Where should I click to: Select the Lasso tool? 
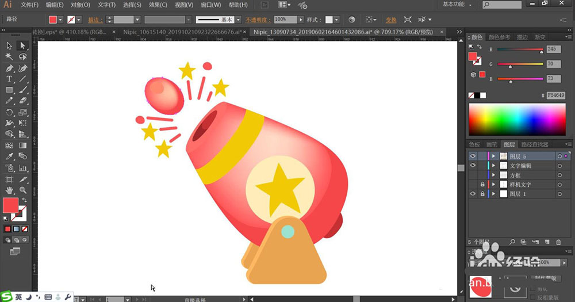coord(23,56)
